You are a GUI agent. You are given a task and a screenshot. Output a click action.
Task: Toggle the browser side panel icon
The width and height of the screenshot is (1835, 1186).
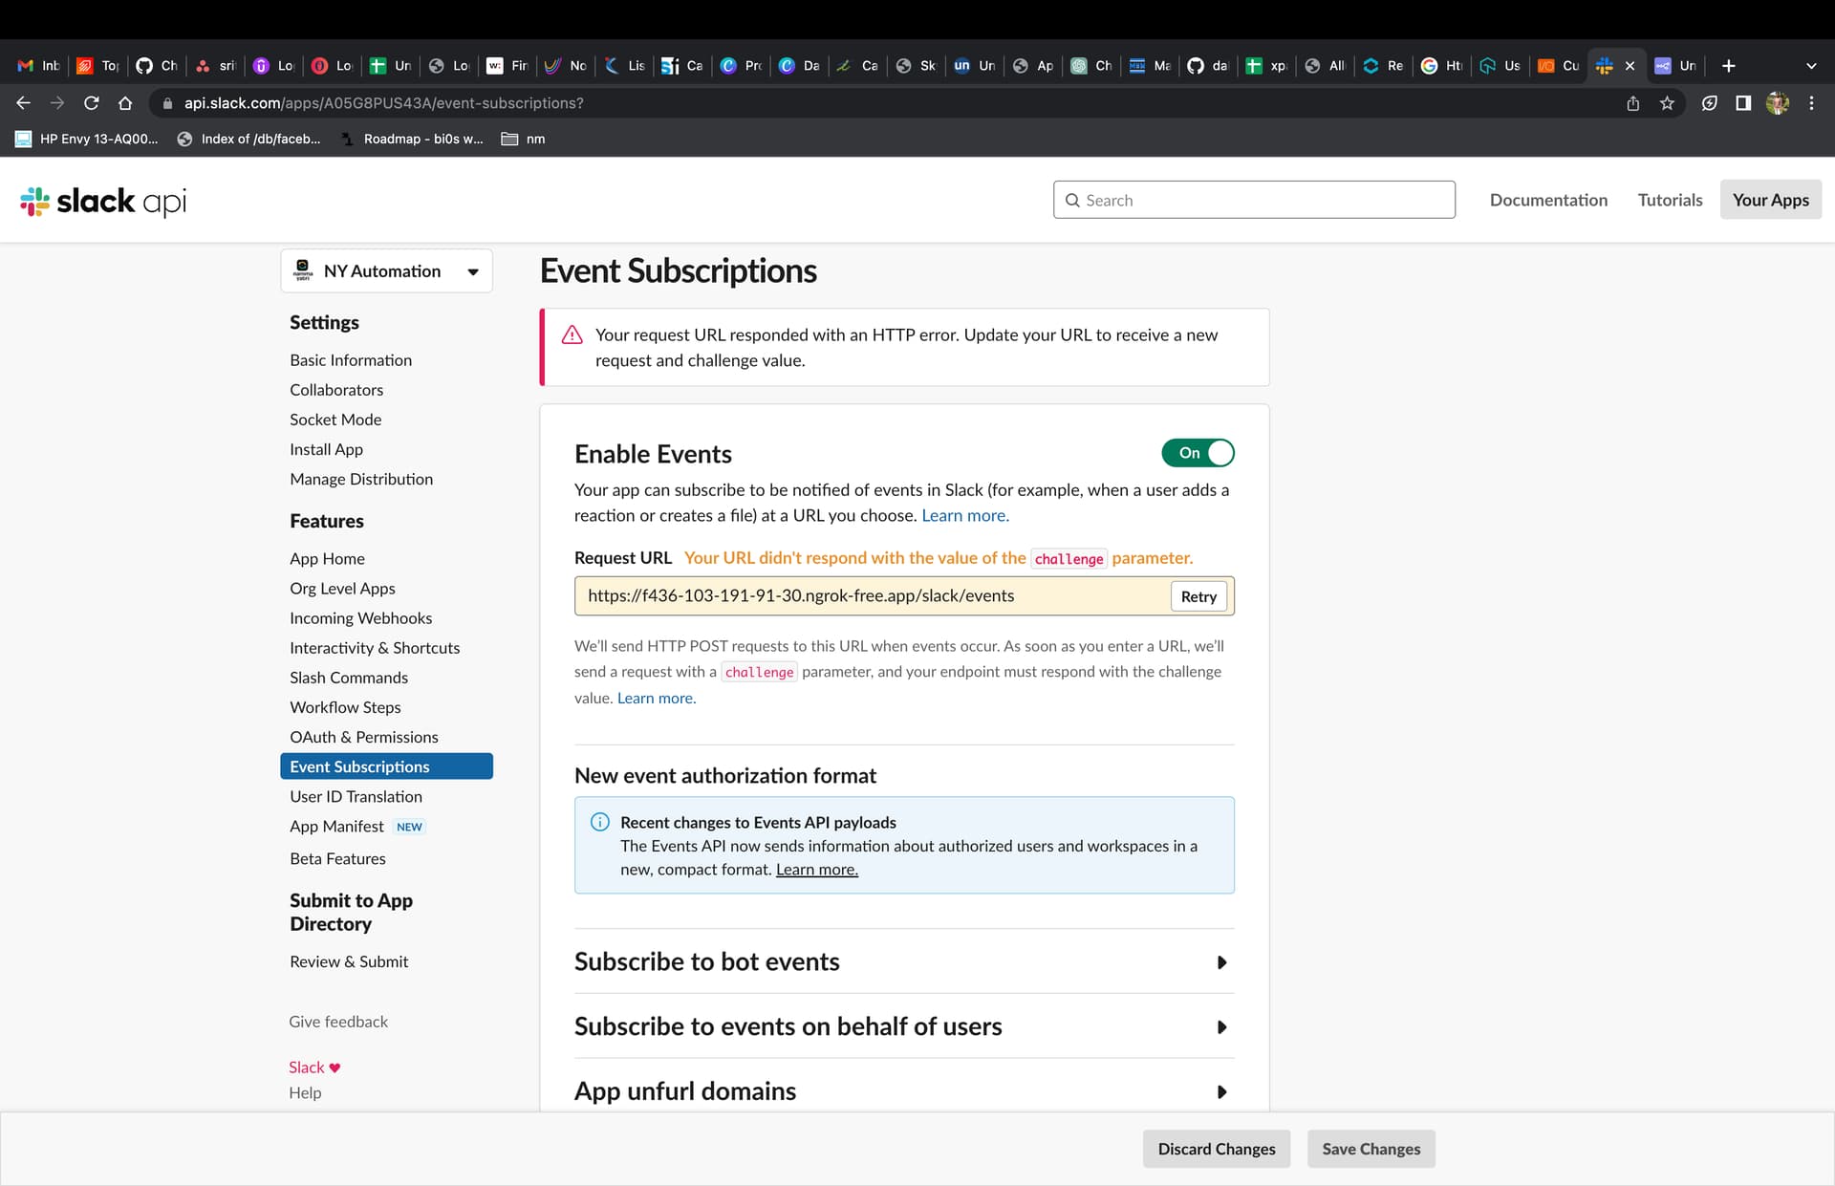coord(1743,103)
